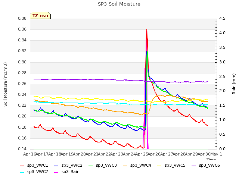Click the SP3 Soil Moisture chart title
Viewport: 239px width, 179px height.
point(119,4)
